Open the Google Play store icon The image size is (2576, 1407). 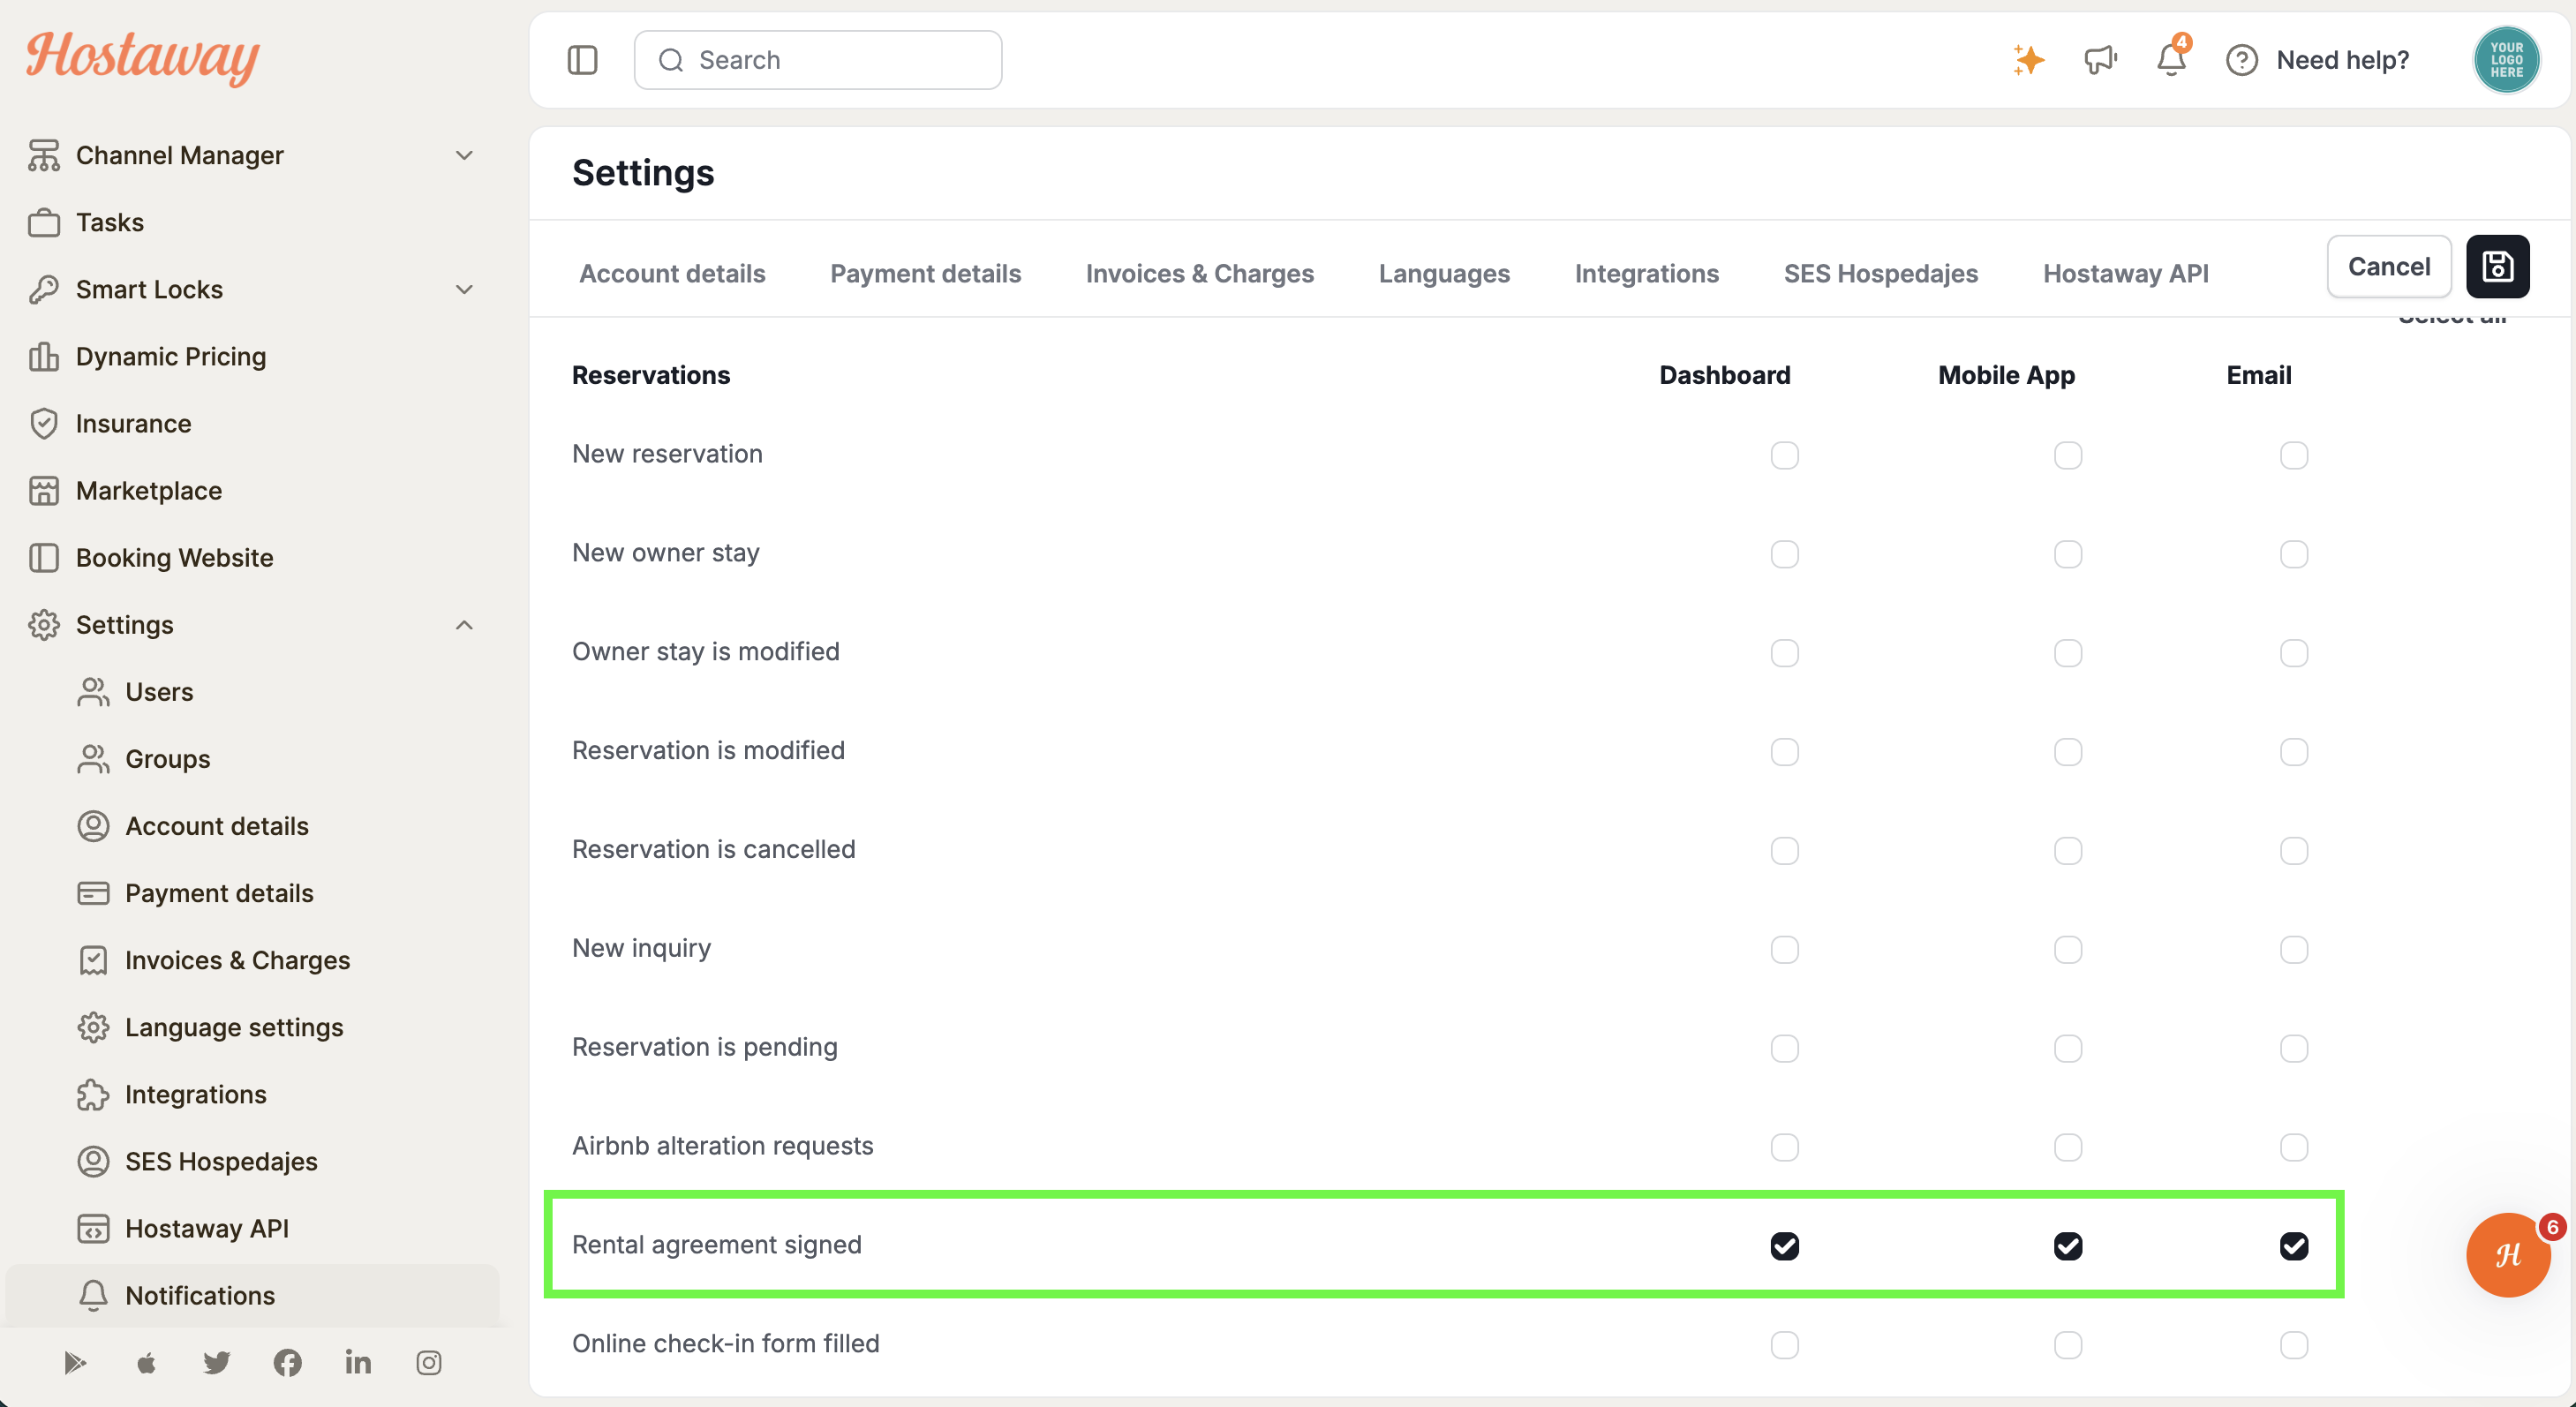(75, 1362)
